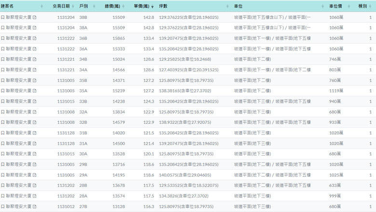Open the 聯聚理安大廈 link in row 31B
This screenshot has width=376, height=212.
(19, 132)
